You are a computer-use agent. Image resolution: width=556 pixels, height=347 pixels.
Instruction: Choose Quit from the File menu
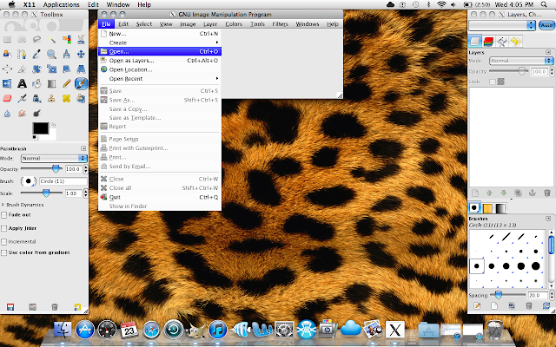160,197
